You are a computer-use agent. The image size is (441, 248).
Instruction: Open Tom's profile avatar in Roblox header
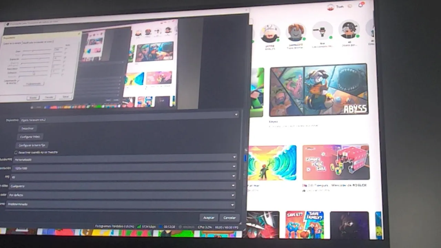pyautogui.click(x=330, y=7)
